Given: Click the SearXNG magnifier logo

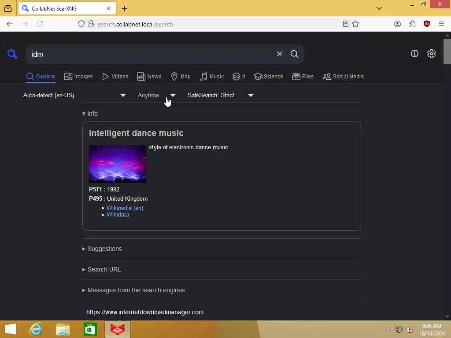Looking at the screenshot, I should [x=12, y=54].
